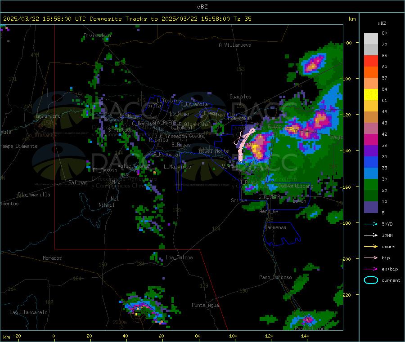The image size is (405, 342).
Task: Click the cyan 50YD arrow legend icon
Action: point(371,224)
